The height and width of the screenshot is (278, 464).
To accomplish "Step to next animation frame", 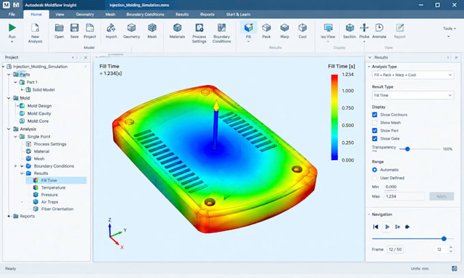I will pos(397,227).
